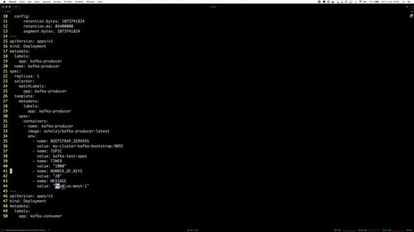Click line 47 kind: Deployment
The width and height of the screenshot is (414, 232).
coord(28,201)
